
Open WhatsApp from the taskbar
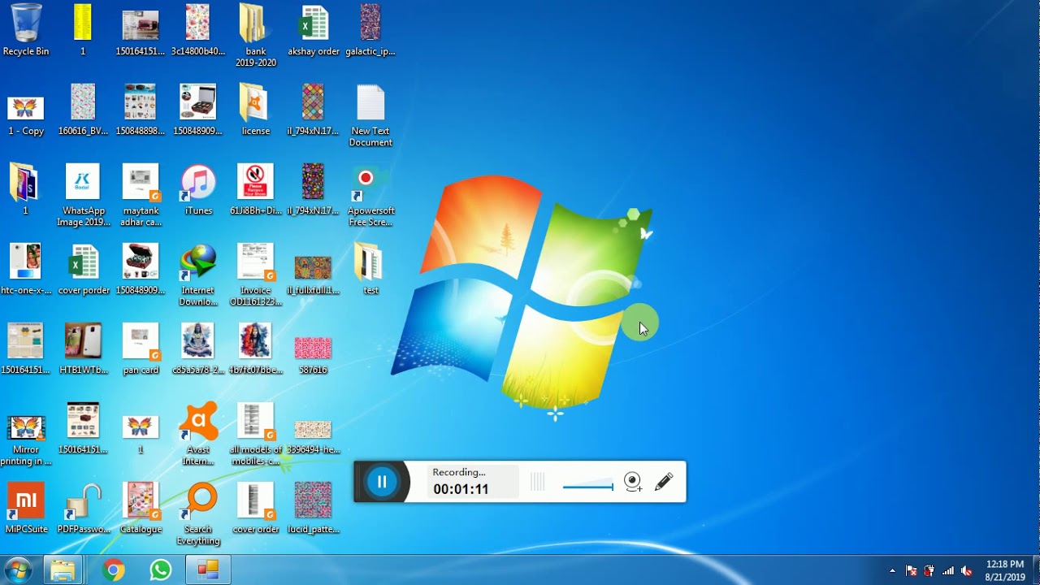[x=161, y=570]
